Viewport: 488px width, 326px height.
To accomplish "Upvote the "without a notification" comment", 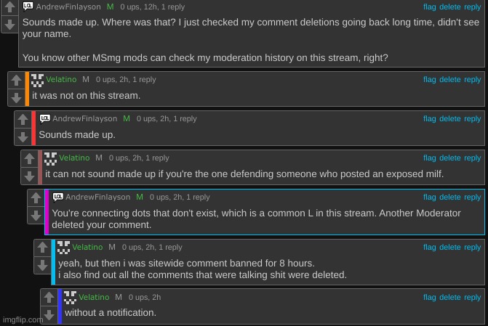I will tap(49, 298).
